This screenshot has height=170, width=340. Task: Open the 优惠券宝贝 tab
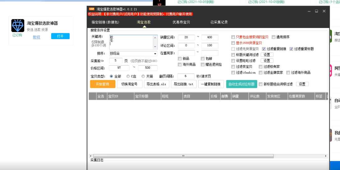click(181, 22)
